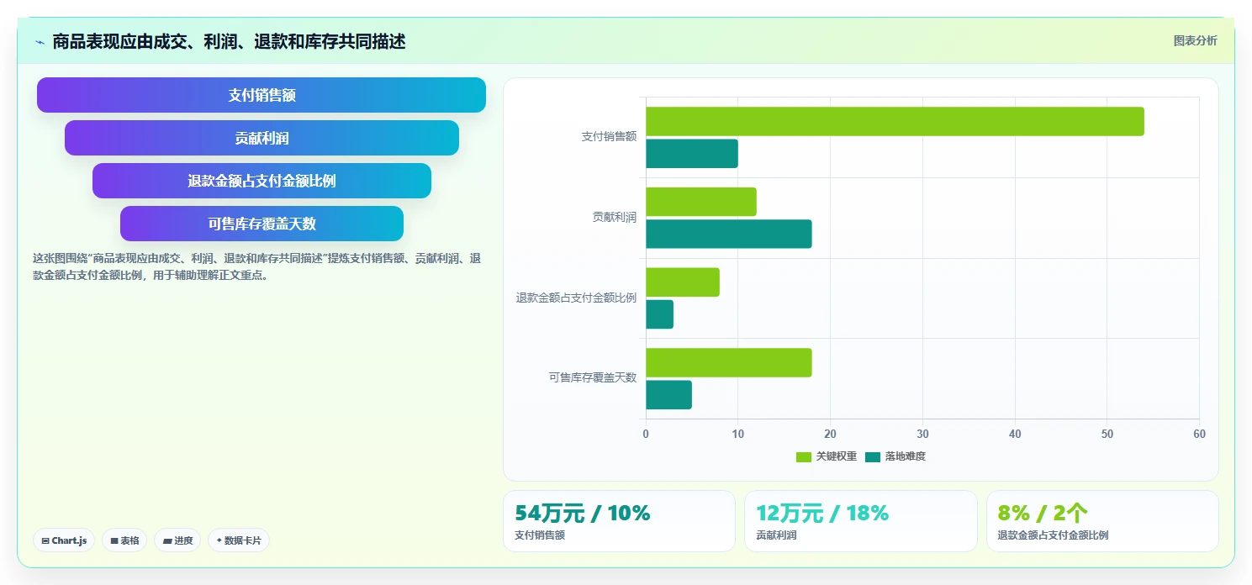Click the Chart.js tag chip

(64, 540)
